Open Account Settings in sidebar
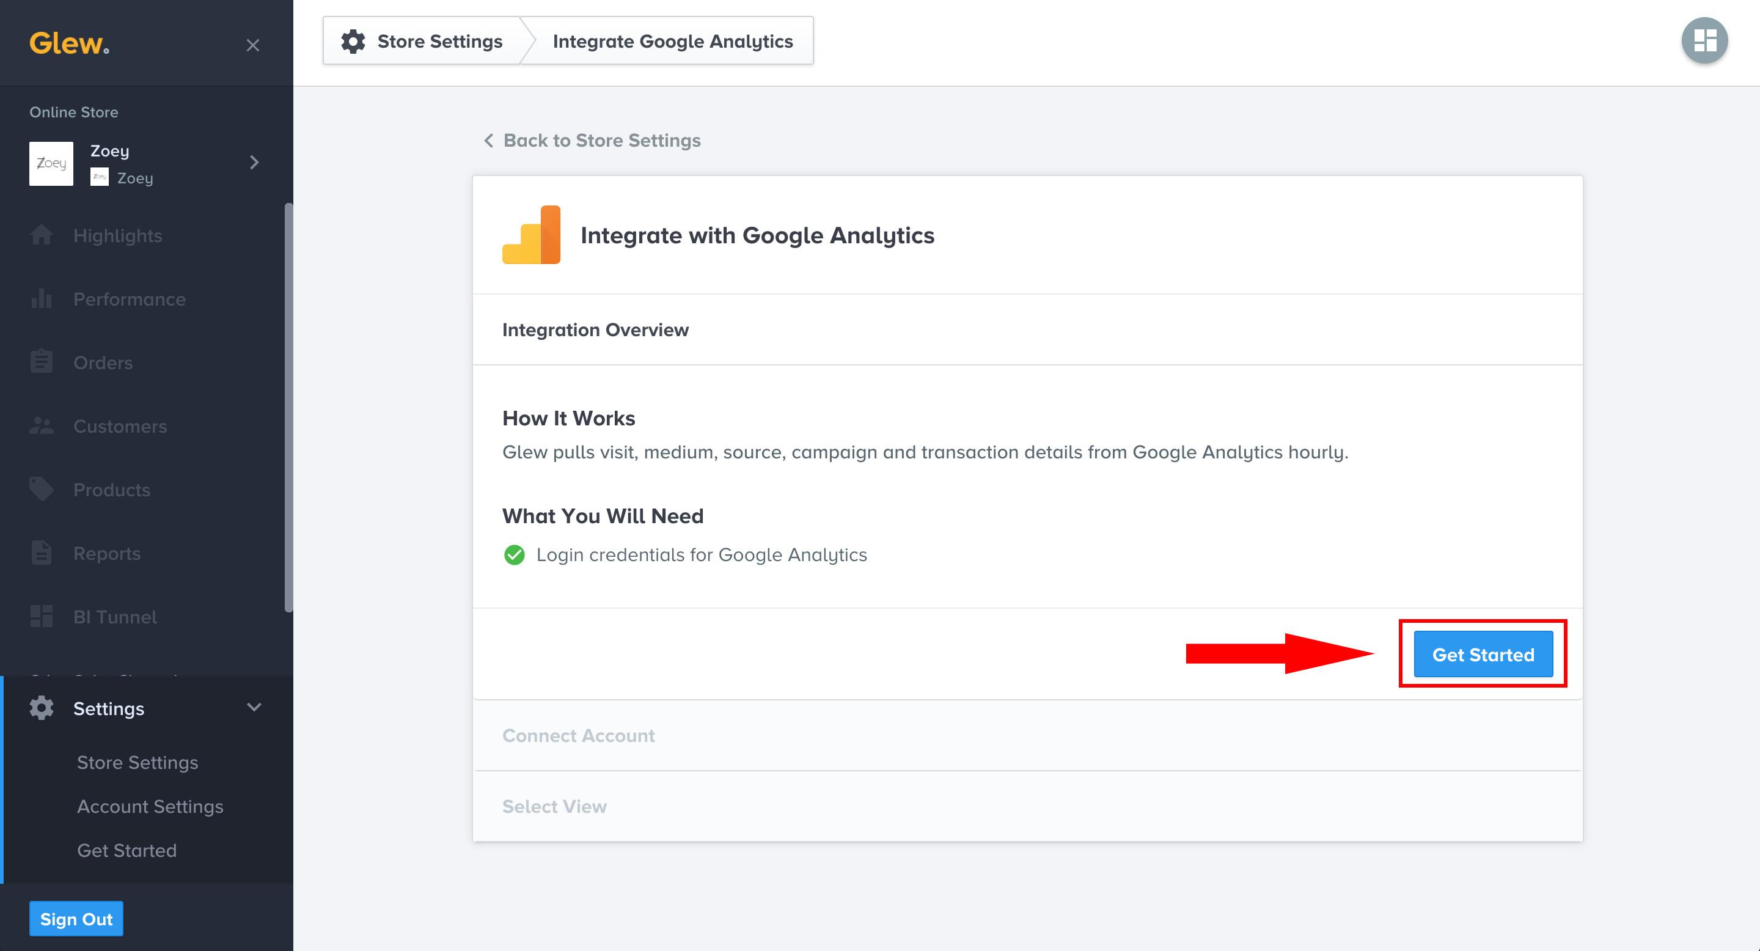Image resolution: width=1760 pixels, height=951 pixels. [x=150, y=806]
